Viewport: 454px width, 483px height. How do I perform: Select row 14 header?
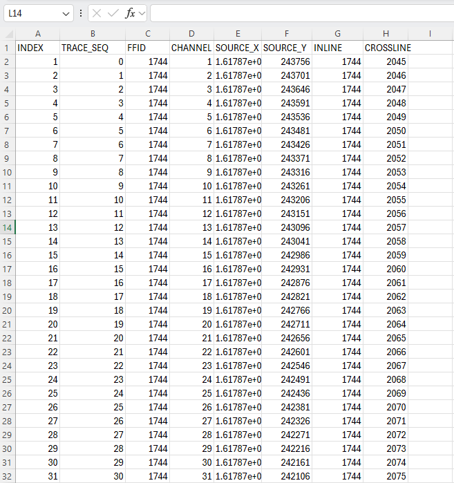[x=8, y=227]
